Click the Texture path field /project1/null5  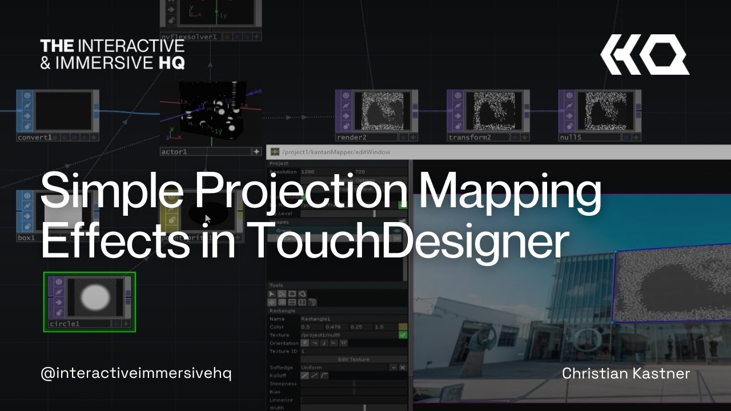tap(349, 335)
